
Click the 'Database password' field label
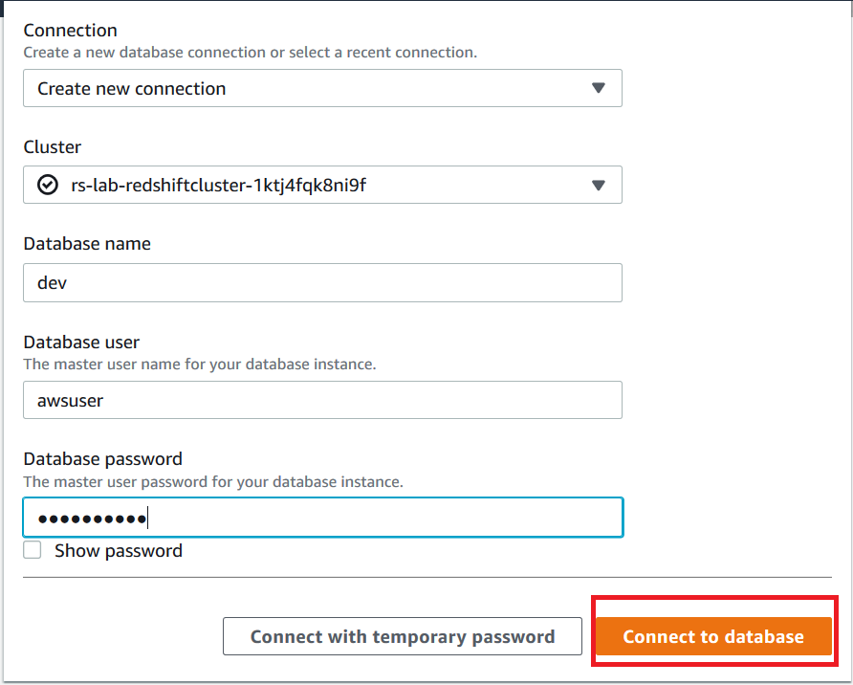pos(102,459)
